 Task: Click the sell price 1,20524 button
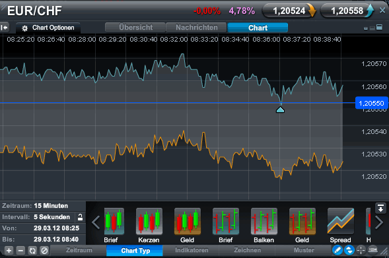pos(289,11)
